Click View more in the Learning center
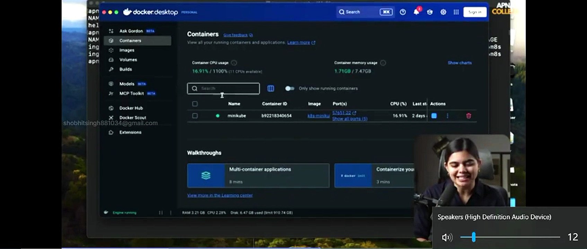Viewport: 587px width, 249px height. tap(220, 195)
